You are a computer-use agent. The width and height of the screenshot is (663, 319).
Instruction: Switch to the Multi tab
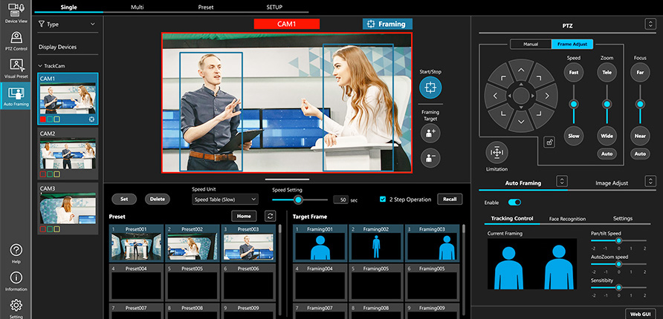coord(137,6)
